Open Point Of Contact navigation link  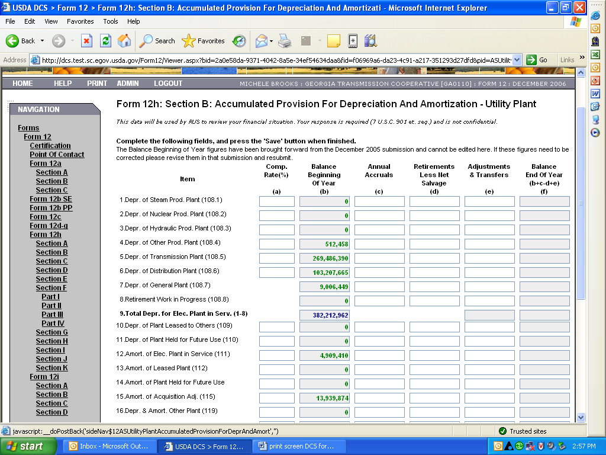(x=57, y=155)
